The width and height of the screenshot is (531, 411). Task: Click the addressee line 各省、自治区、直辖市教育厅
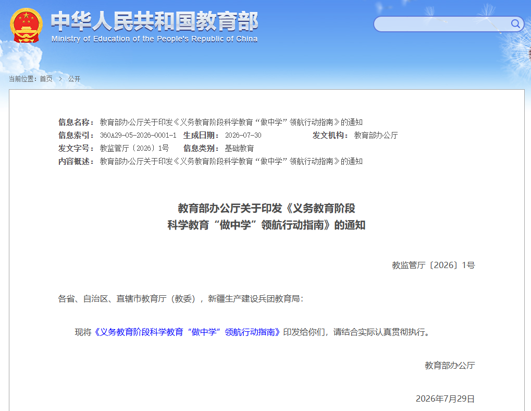[x=180, y=298]
